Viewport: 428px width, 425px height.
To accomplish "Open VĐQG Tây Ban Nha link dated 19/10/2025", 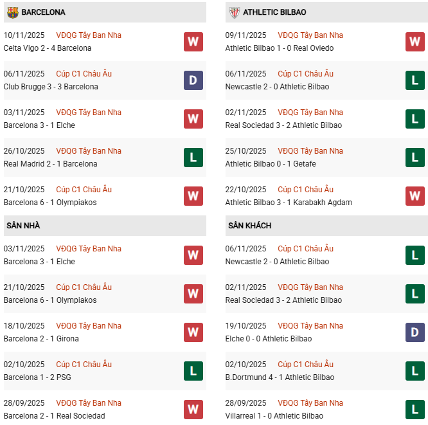I will point(310,326).
